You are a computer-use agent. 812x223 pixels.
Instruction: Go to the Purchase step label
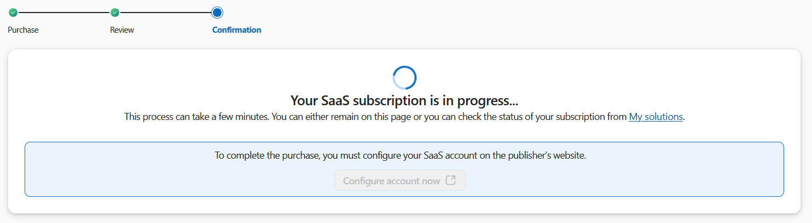23,30
